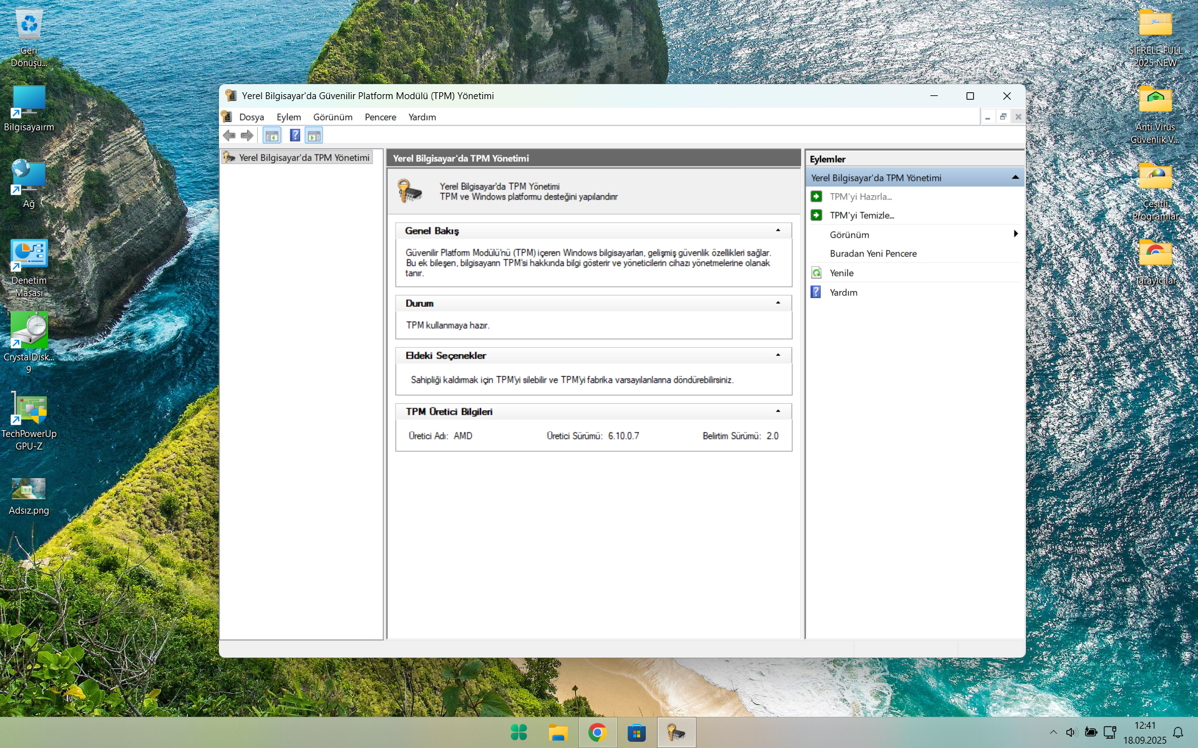Image resolution: width=1198 pixels, height=748 pixels.
Task: Click the network tray icon
Action: [1109, 732]
